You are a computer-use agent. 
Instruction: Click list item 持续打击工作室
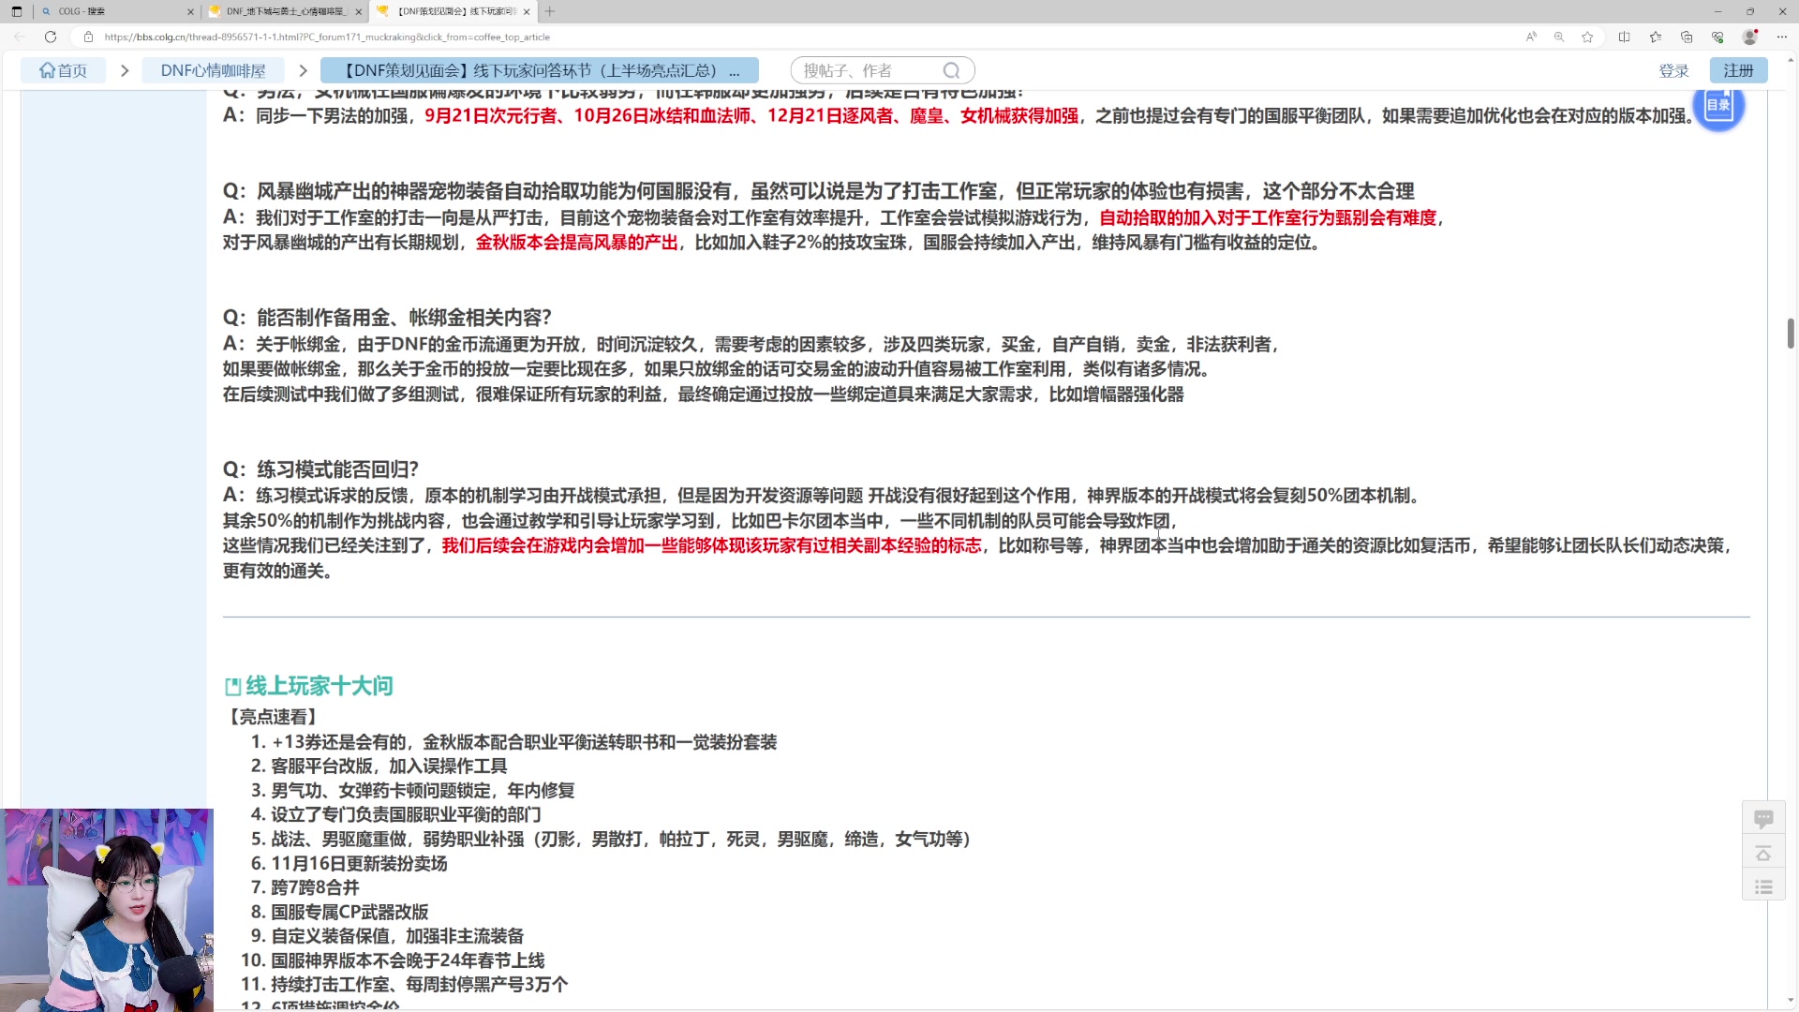tap(420, 985)
